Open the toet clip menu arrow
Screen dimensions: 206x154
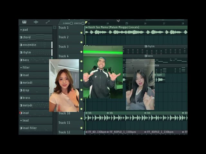click(x=155, y=75)
